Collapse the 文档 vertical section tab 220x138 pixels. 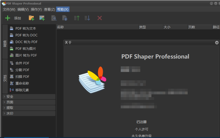[x=5, y=76]
